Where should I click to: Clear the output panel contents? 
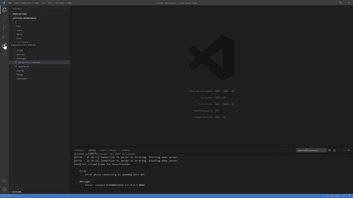click(x=330, y=150)
